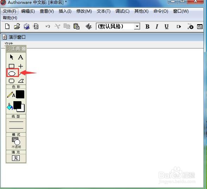The height and width of the screenshot is (189, 207).
Task: Toggle Italic text formatting
Action: tap(157, 26)
